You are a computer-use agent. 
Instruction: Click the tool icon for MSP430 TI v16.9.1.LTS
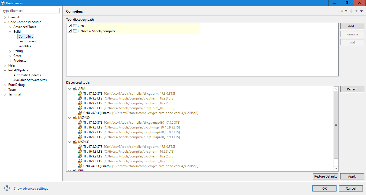(x=80, y=137)
